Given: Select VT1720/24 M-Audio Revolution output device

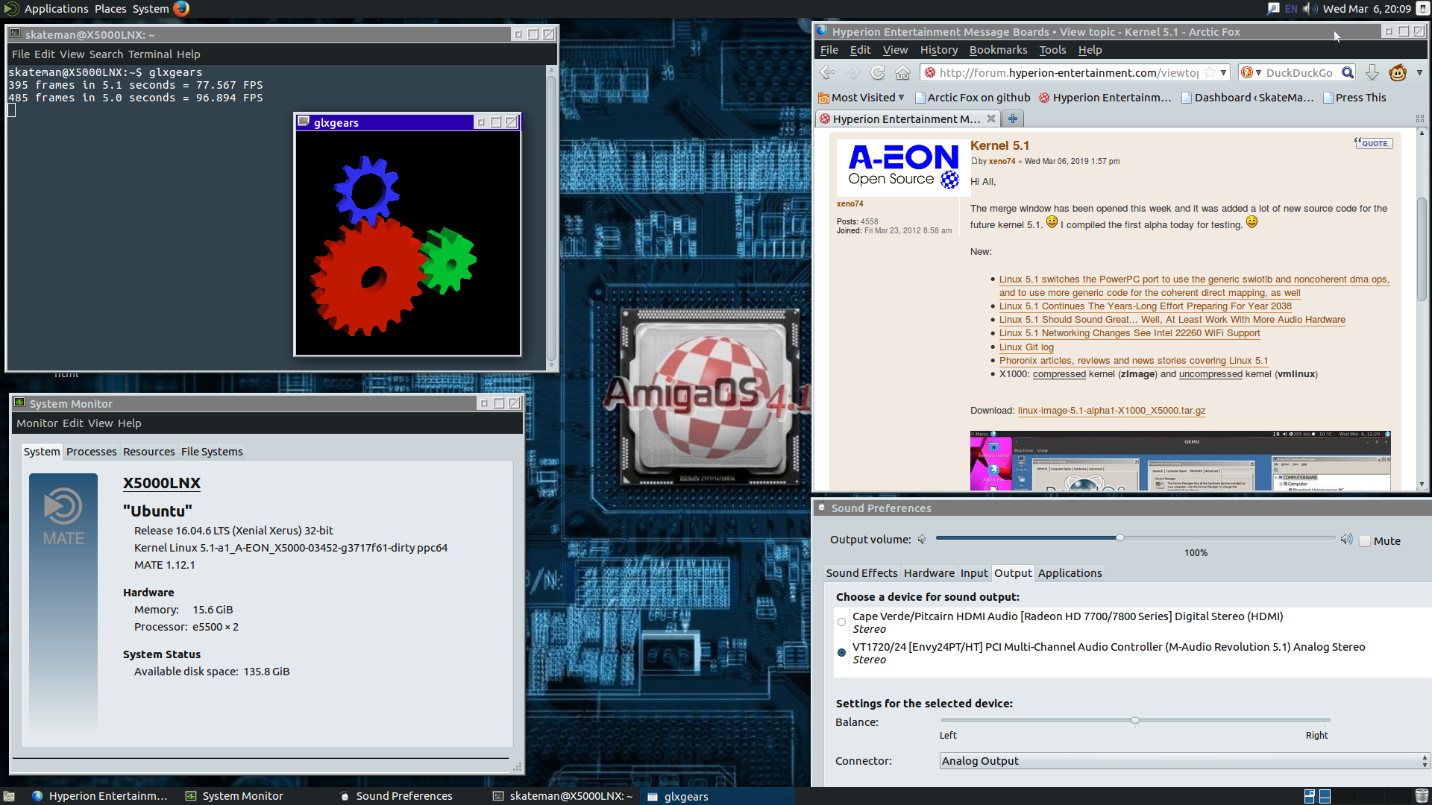Looking at the screenshot, I should pyautogui.click(x=842, y=653).
